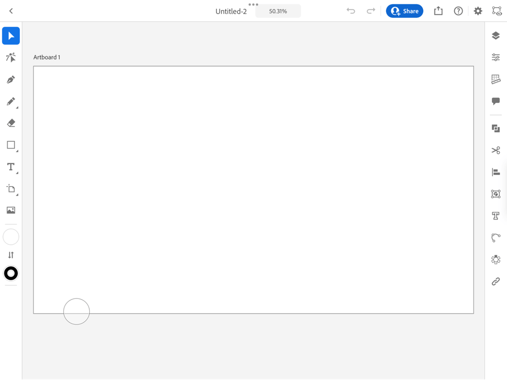This screenshot has width=507, height=380.
Task: Open app settings gear
Action: click(478, 11)
